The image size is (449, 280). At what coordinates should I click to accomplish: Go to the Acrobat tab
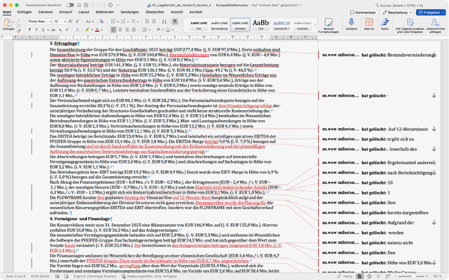click(196, 12)
